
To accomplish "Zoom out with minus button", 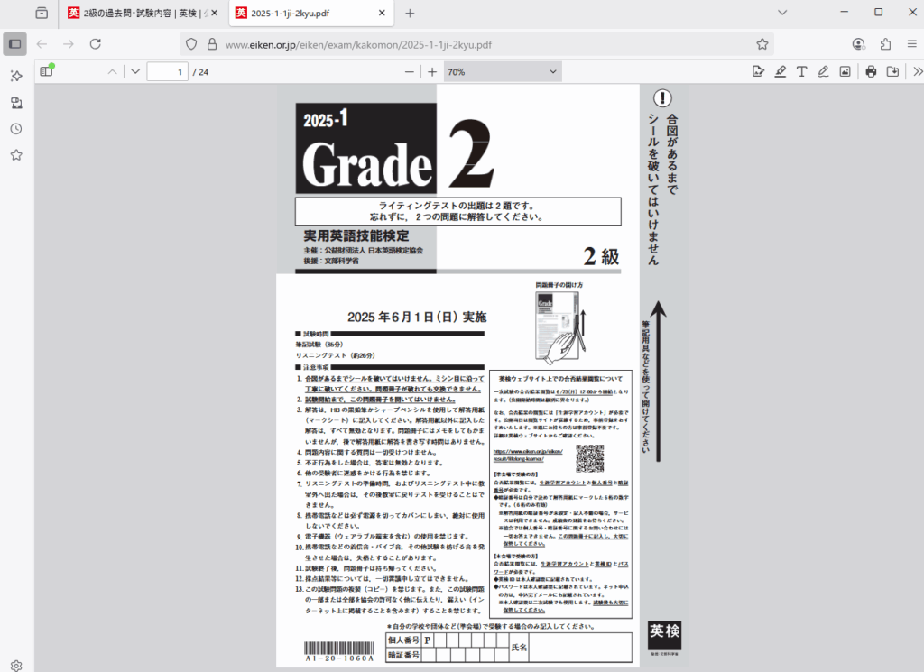I will (x=410, y=72).
